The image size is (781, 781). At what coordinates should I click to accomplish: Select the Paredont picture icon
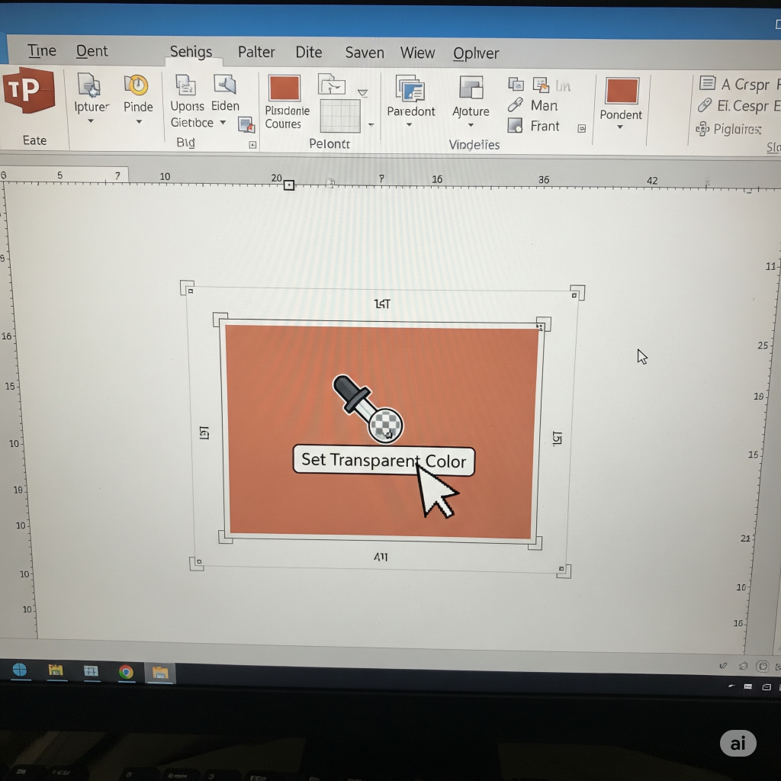coord(410,88)
